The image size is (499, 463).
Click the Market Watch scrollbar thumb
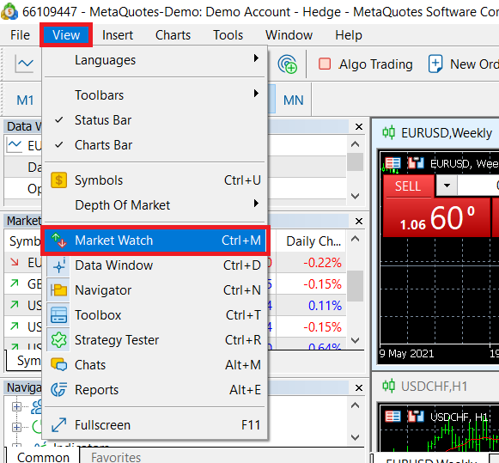(x=356, y=286)
